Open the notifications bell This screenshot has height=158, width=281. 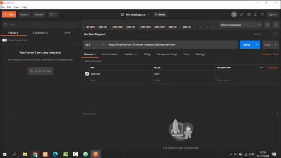click(x=255, y=14)
